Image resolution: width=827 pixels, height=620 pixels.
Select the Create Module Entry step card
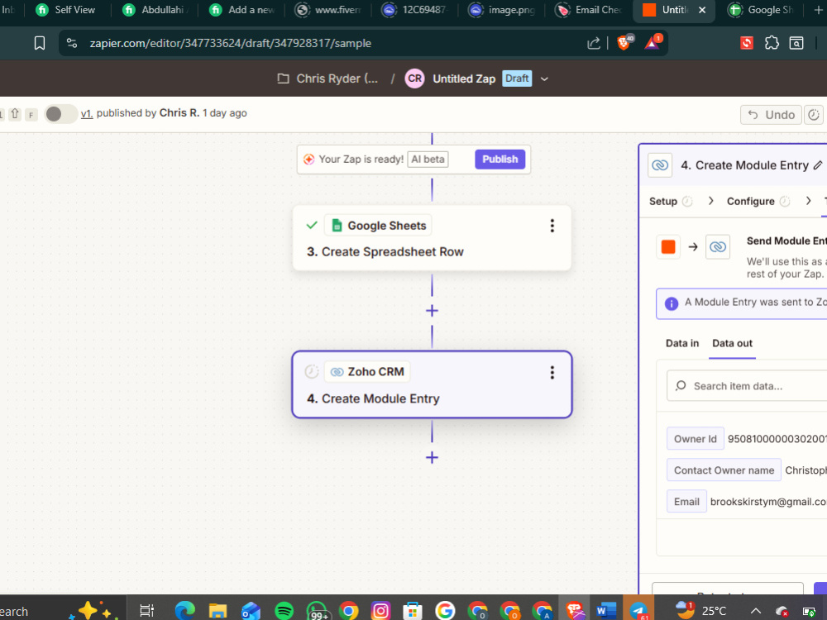point(432,384)
